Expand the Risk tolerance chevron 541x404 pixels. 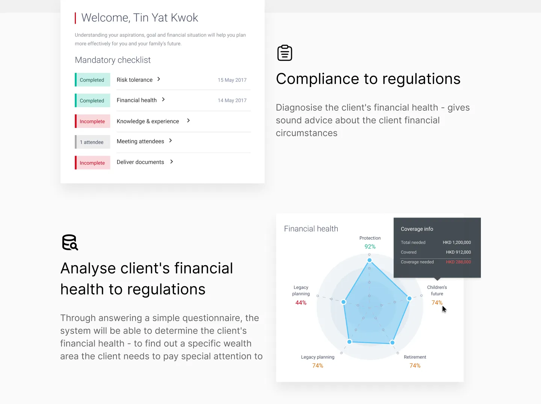(x=159, y=79)
